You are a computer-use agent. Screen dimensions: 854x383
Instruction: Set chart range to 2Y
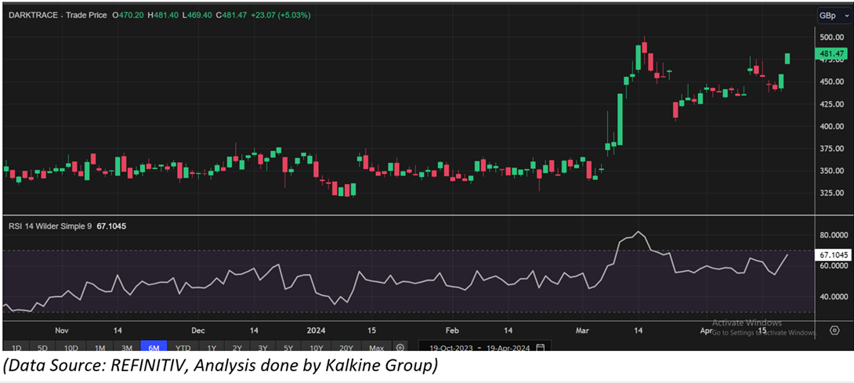pos(237,348)
